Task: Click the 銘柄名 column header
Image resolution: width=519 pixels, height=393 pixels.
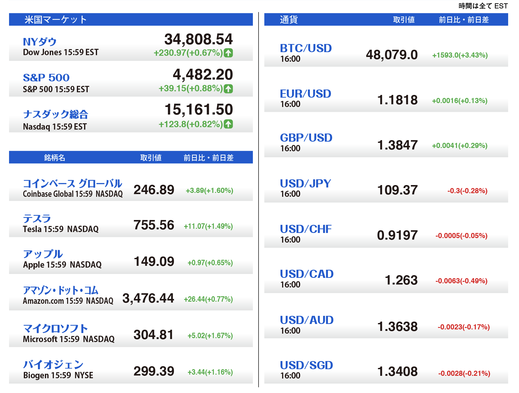Action: 55,158
